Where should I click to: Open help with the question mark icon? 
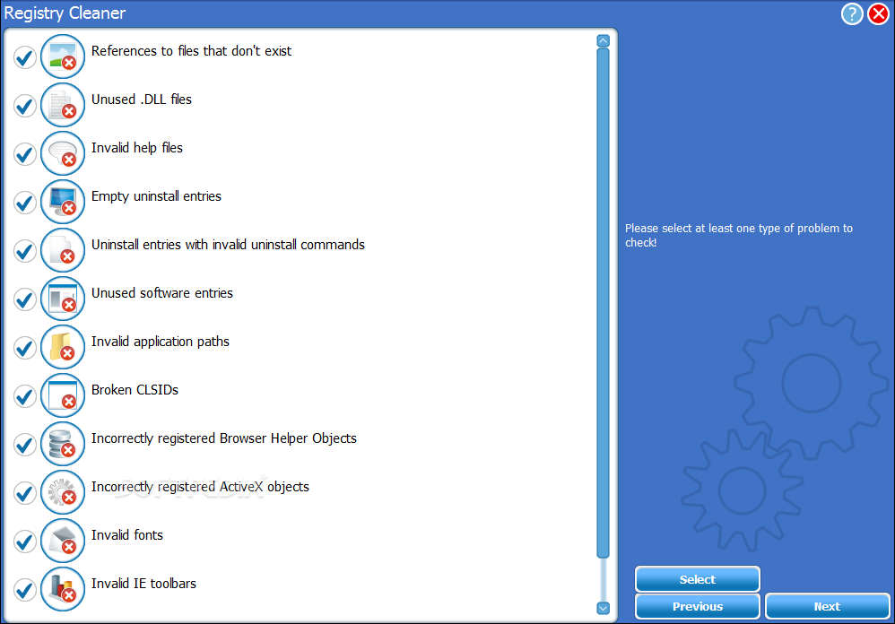852,13
